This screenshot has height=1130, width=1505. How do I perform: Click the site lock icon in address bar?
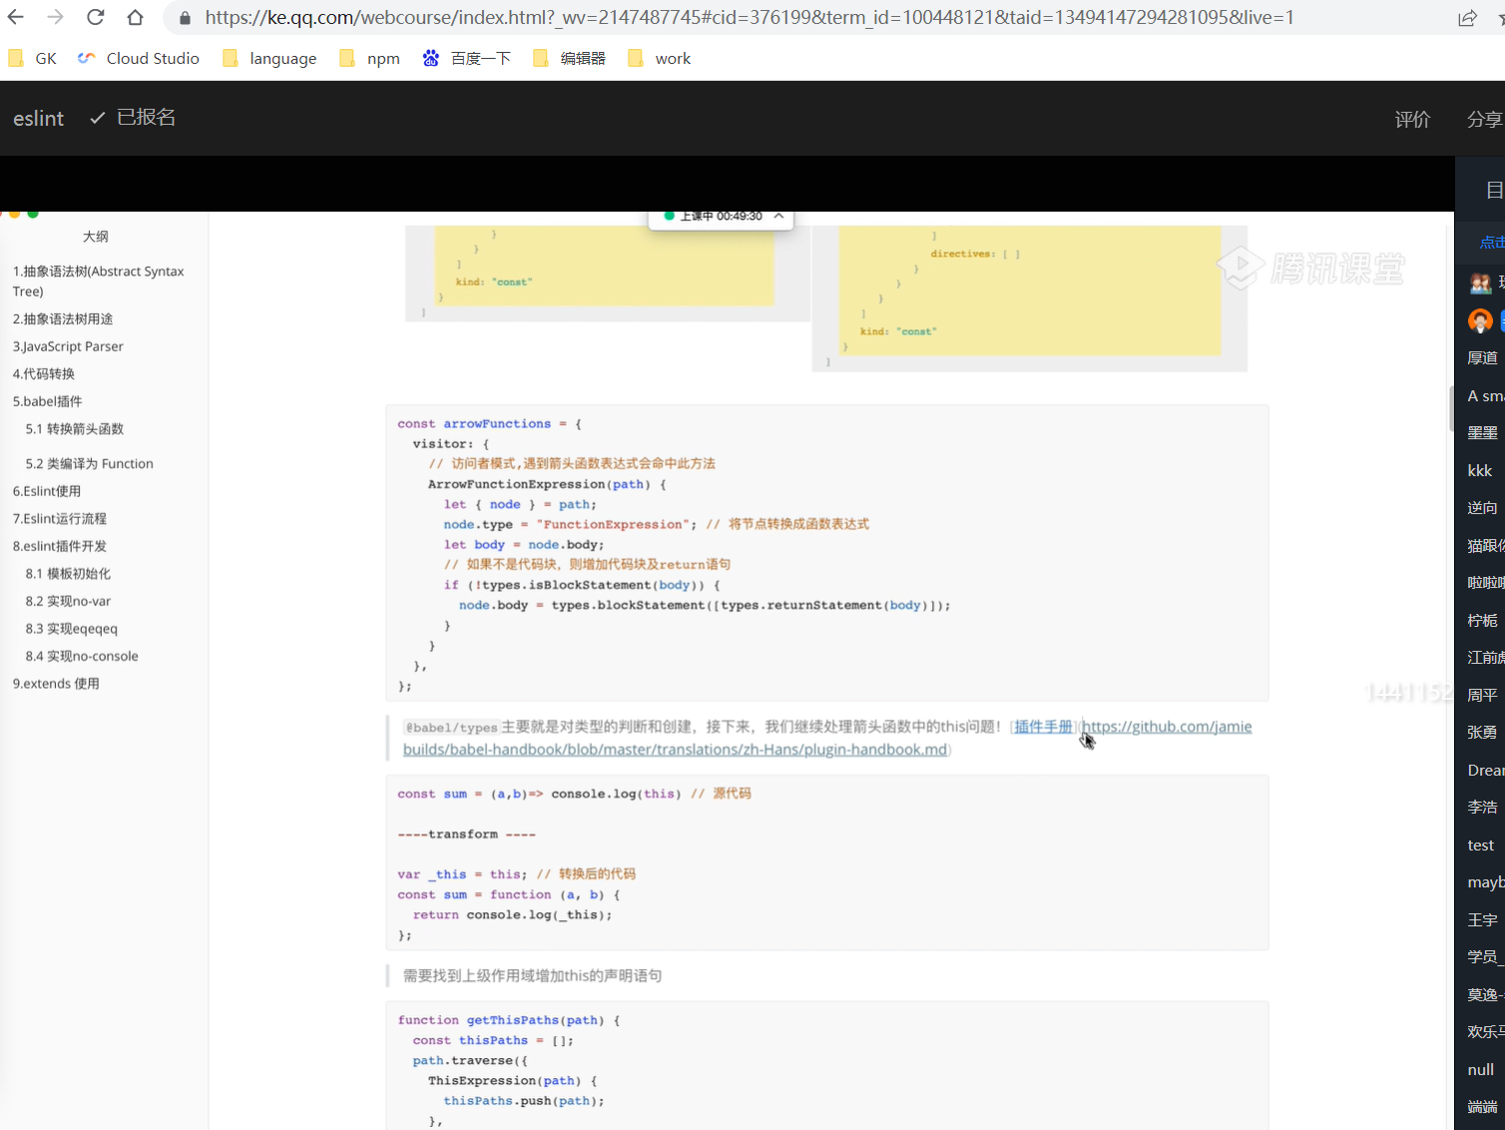click(x=185, y=18)
